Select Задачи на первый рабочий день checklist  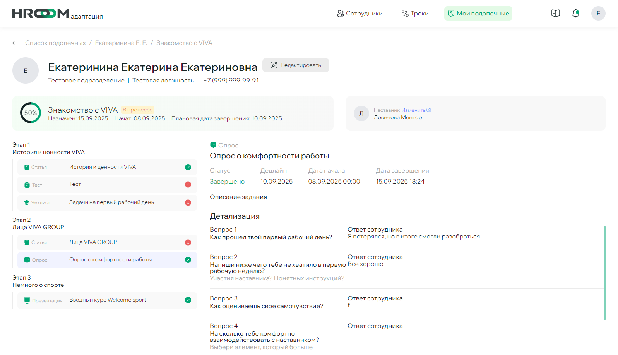coord(111,202)
